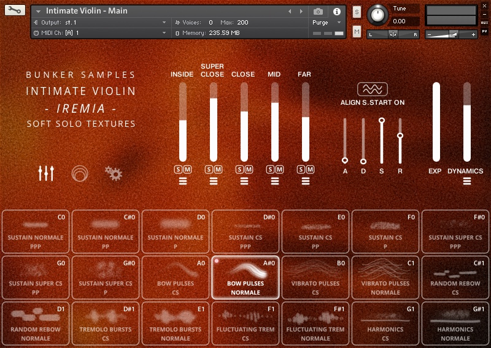Select HARMONICS CS articulation G1

(385, 323)
